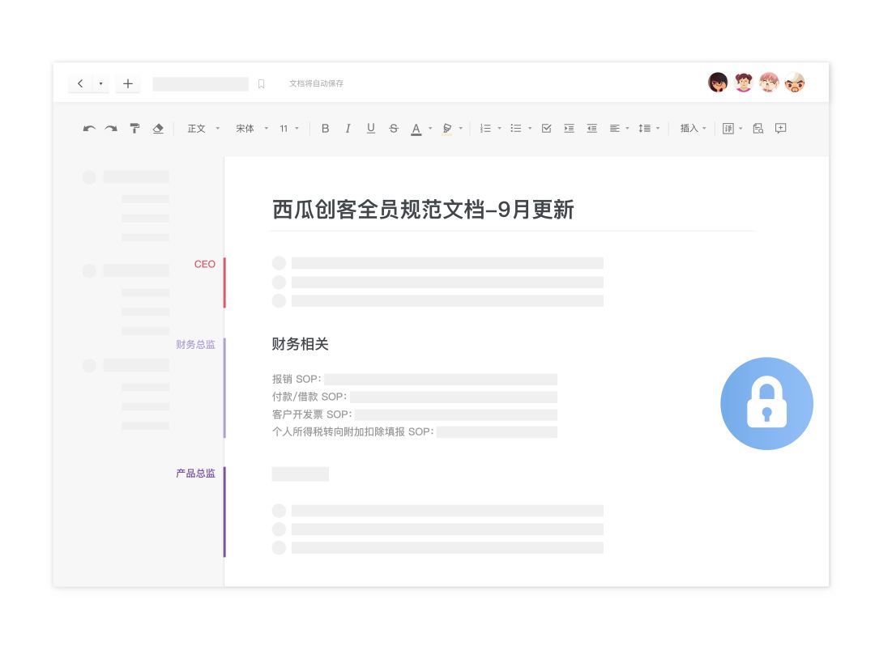Click the blue lock permission button
875x650 pixels.
766,404
